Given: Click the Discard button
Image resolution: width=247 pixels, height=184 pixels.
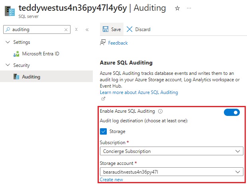Looking at the screenshot, I should point(139,29).
